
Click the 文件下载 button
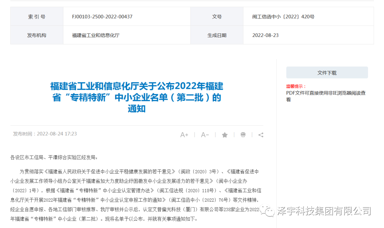click(327, 73)
